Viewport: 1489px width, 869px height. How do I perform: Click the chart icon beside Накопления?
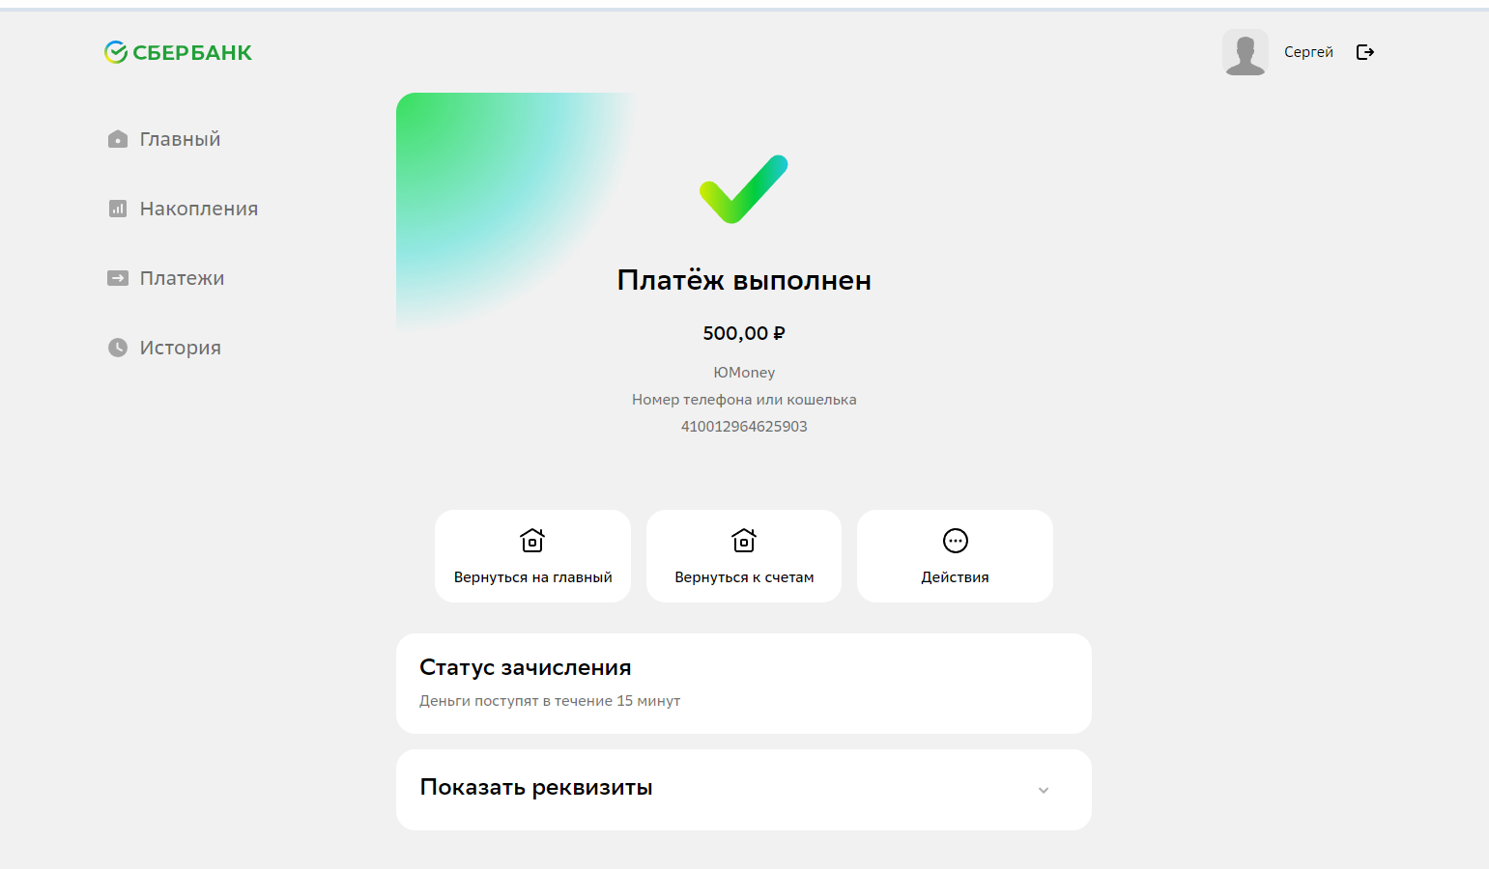tap(118, 209)
